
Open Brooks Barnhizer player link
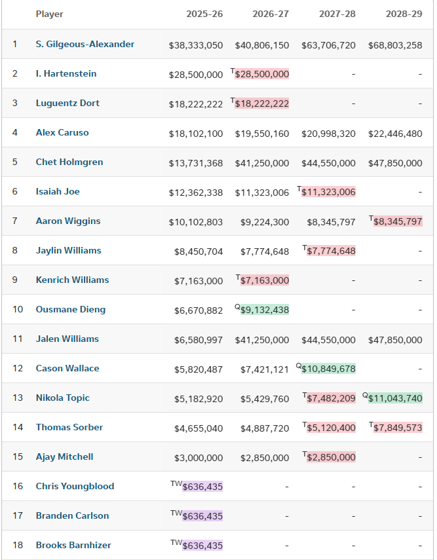tap(73, 546)
